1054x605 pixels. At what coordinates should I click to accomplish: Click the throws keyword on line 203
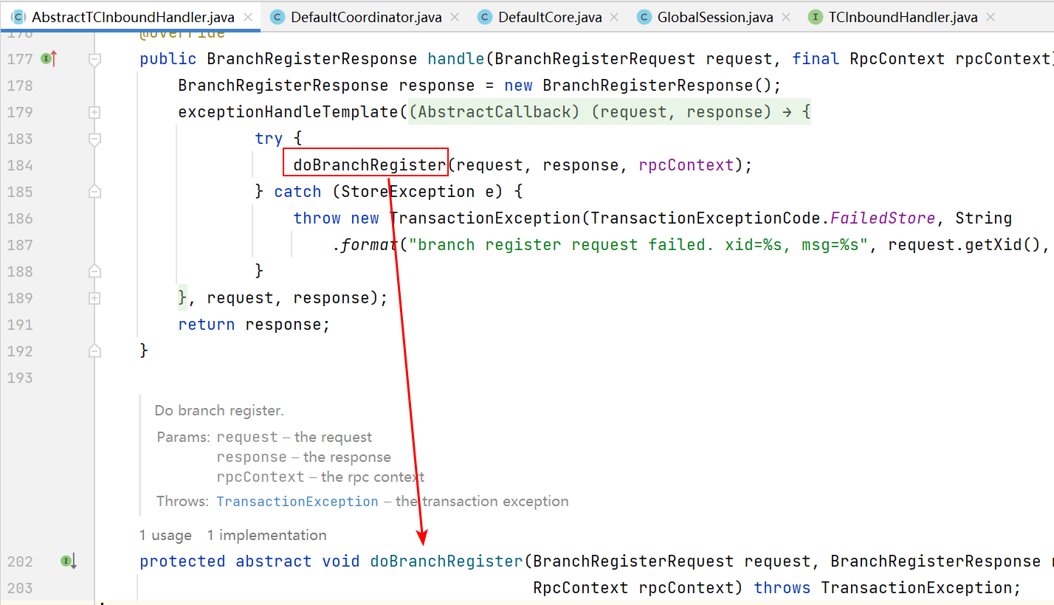pos(782,588)
